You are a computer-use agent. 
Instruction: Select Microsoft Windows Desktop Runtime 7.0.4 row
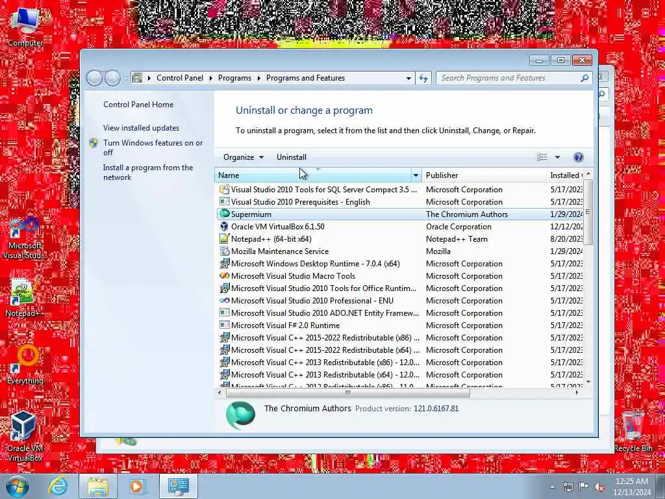click(315, 264)
